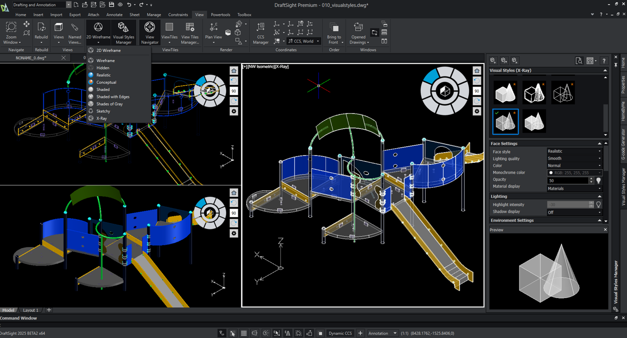
Task: Switch to the Layout 1 sheet tab
Action: pos(31,310)
